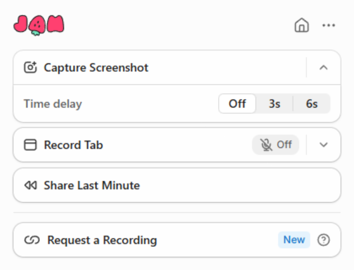This screenshot has height=271, width=354.
Task: Click the Jam strawberry logo
Action: pyautogui.click(x=39, y=24)
